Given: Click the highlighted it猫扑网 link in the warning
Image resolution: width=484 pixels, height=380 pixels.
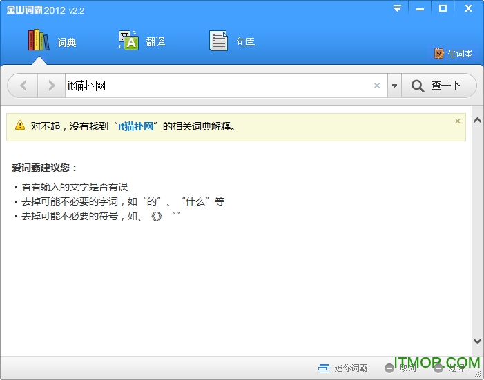Looking at the screenshot, I should coord(135,126).
